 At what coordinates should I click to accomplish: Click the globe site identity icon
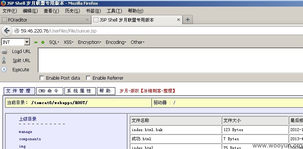pos(17,31)
